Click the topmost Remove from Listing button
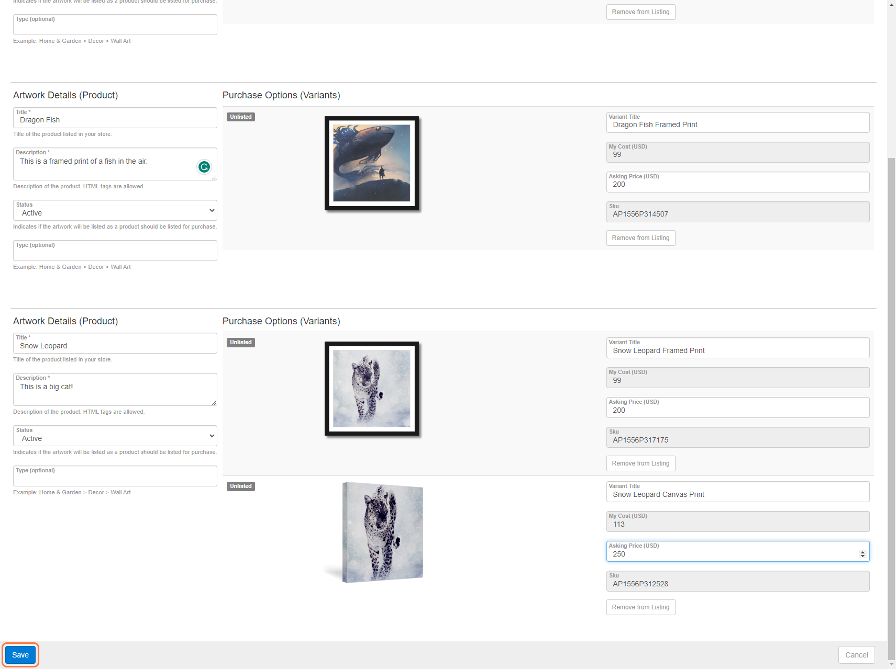 point(640,12)
